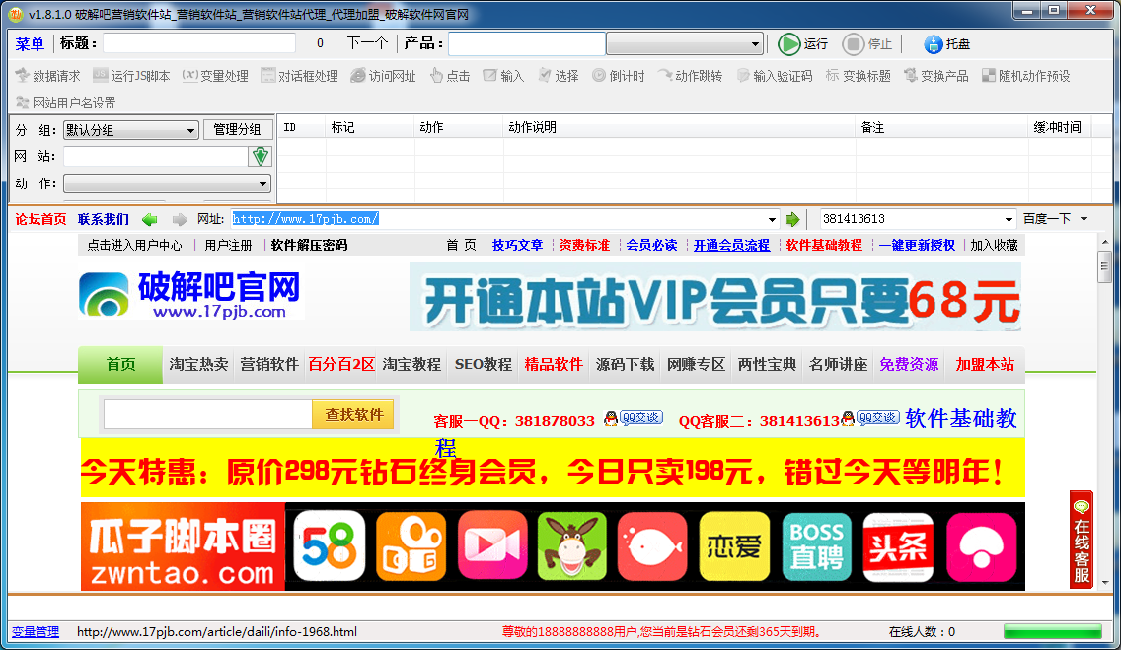Viewport: 1121px width, 650px height.
Task: Click the 恋爱 yellow app icon
Action: pos(734,546)
